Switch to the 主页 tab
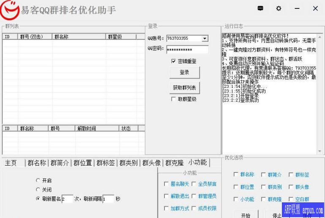Image resolution: width=325 pixels, height=218 pixels. (x=11, y=163)
